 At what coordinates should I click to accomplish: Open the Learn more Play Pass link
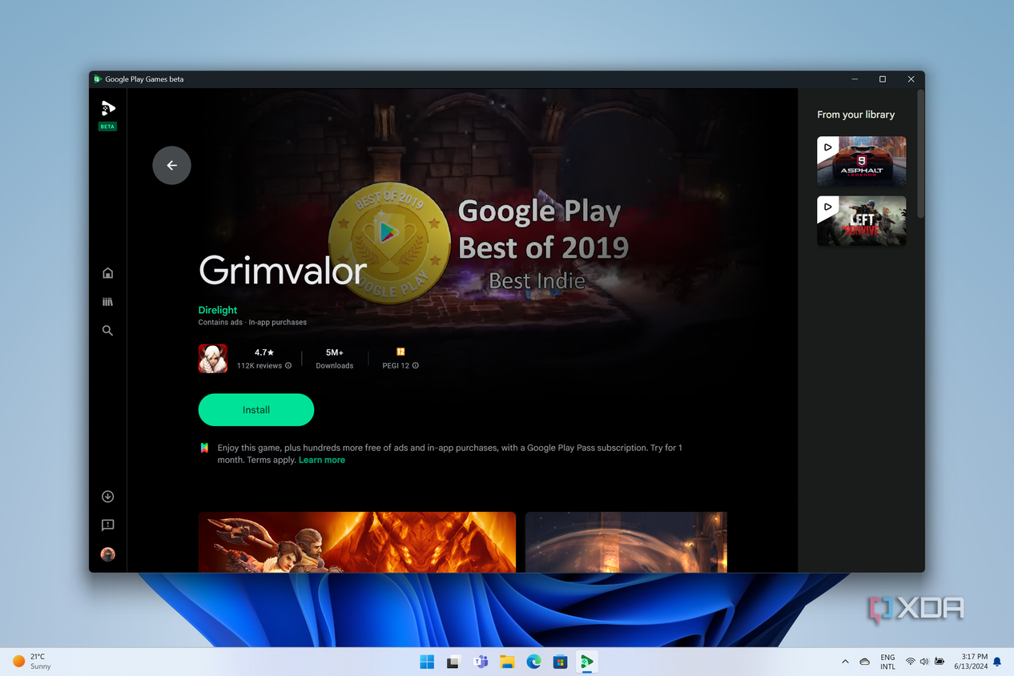click(x=322, y=460)
